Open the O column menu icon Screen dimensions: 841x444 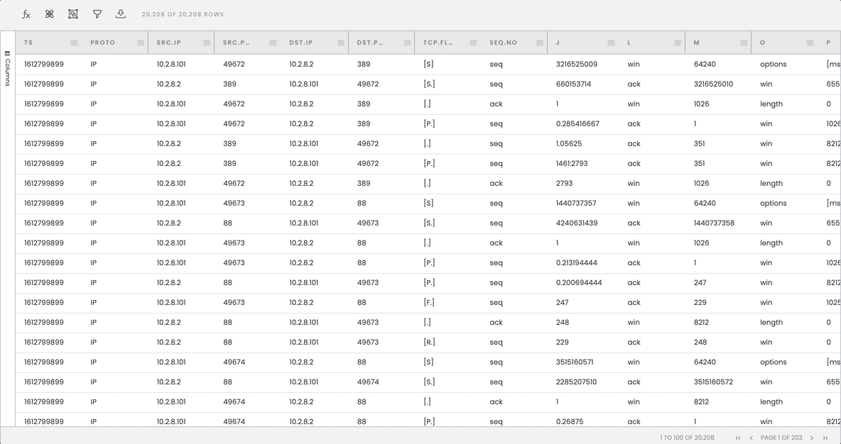810,43
